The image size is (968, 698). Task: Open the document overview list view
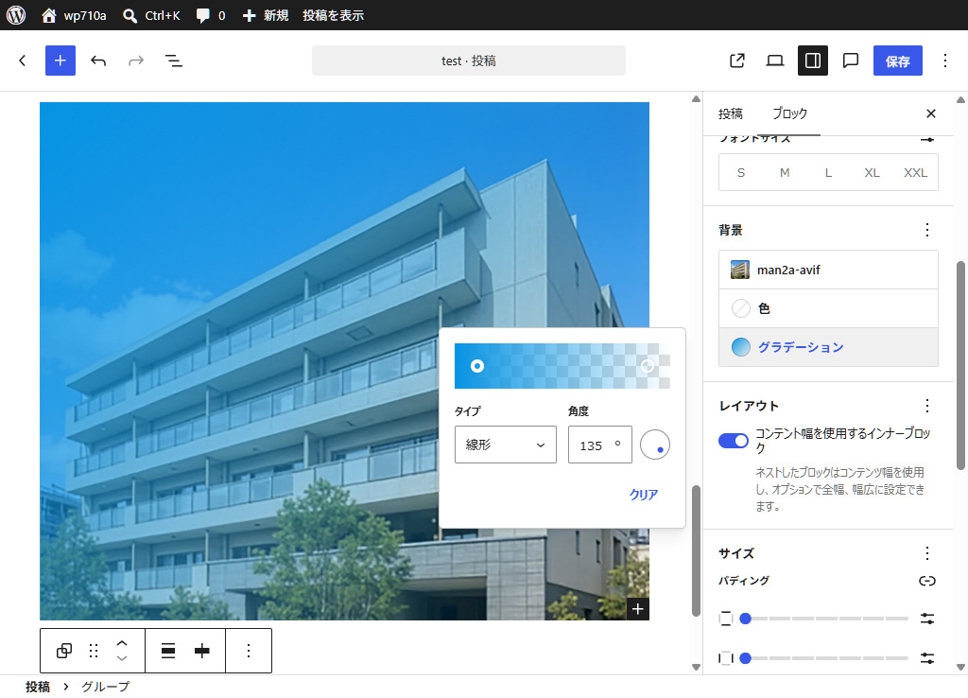(174, 61)
